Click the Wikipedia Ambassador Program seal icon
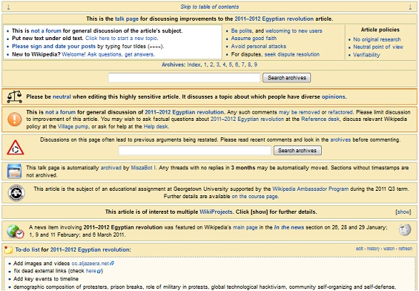 16,192
